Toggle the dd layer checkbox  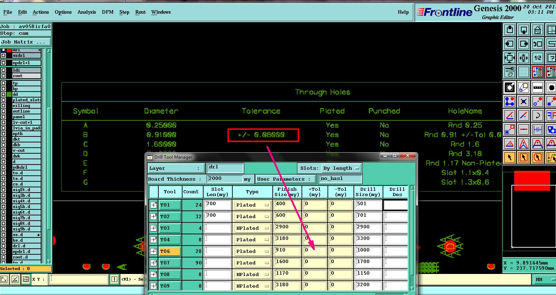coord(4,94)
